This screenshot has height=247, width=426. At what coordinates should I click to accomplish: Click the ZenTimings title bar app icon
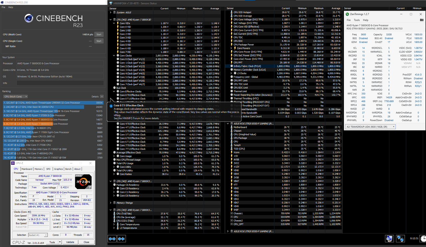(x=347, y=14)
